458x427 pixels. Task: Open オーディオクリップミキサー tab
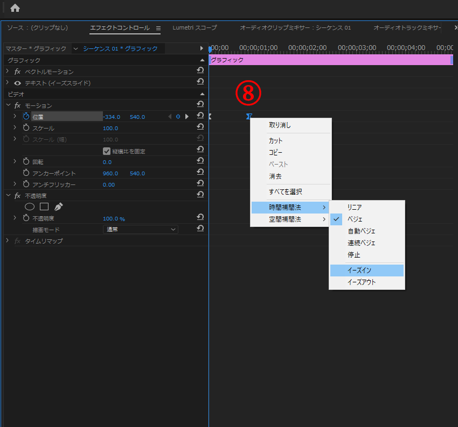coord(295,27)
